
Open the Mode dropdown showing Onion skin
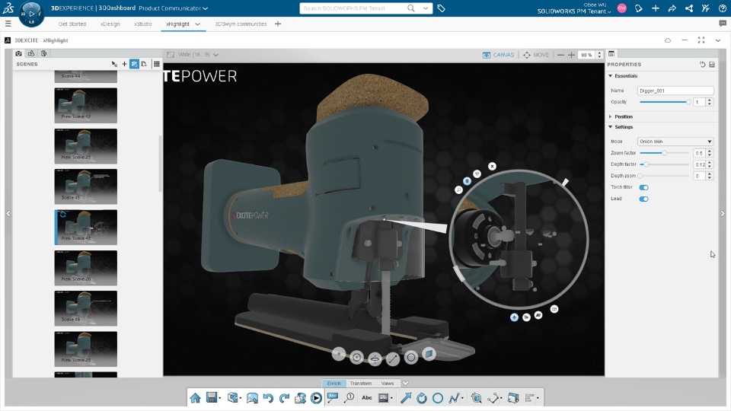(x=675, y=142)
